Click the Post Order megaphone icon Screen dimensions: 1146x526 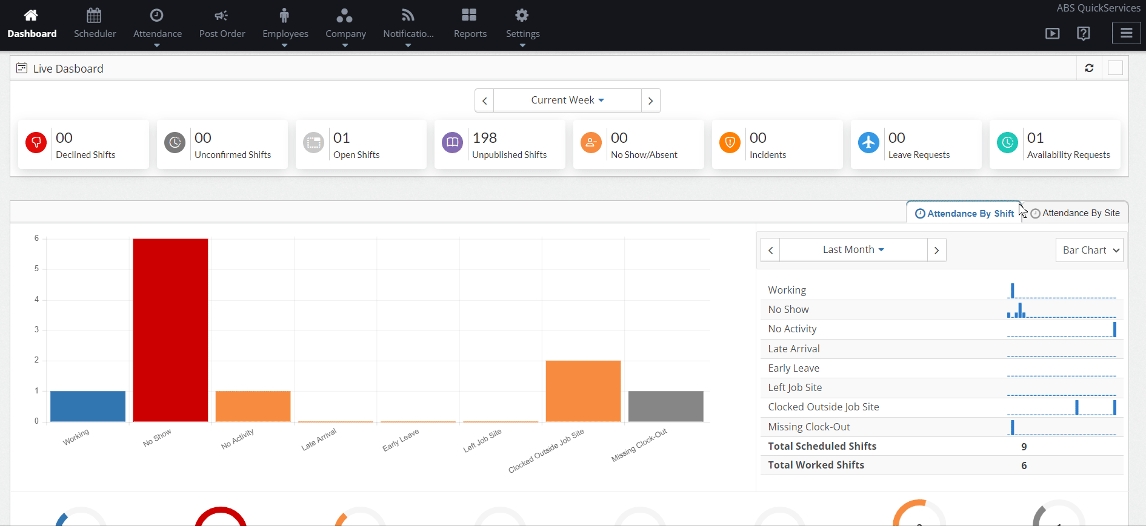pyautogui.click(x=221, y=15)
